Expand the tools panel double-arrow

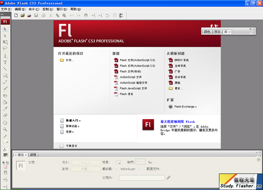click(x=2, y=14)
